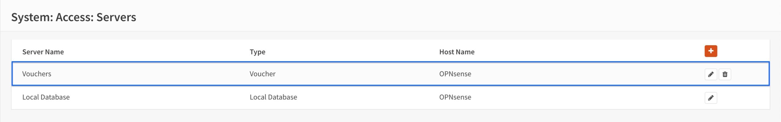The height and width of the screenshot is (122, 781).
Task: Select OPNsense host in Local Database row
Action: 455,97
